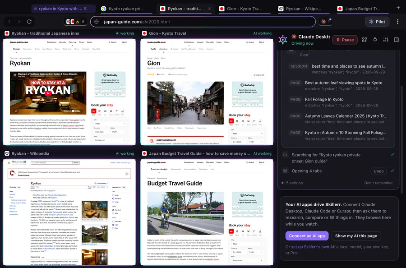Open the City dropdown on the Gion page
This screenshot has width=406, height=268.
point(247,134)
